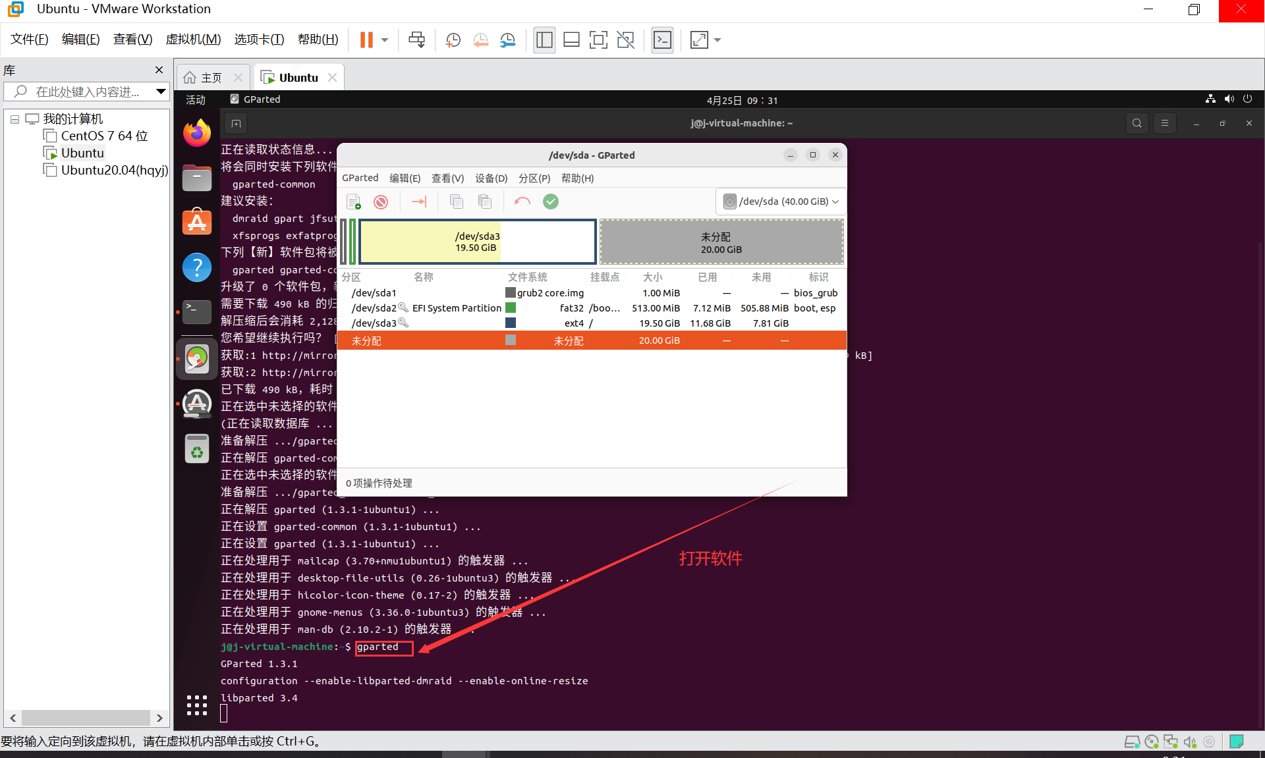This screenshot has height=758, width=1265.
Task: Expand the library search suggestions dropdown
Action: (160, 92)
